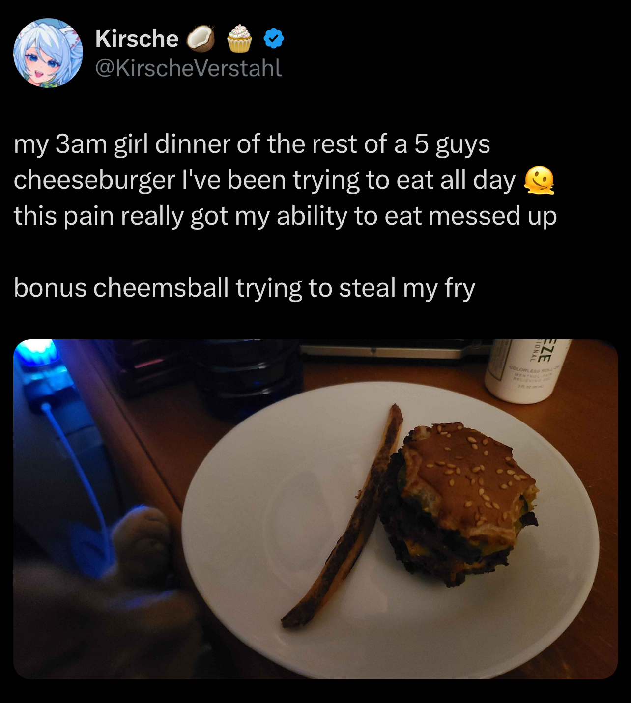Click the cupcake emoji in display name
The image size is (631, 703).
pos(239,38)
